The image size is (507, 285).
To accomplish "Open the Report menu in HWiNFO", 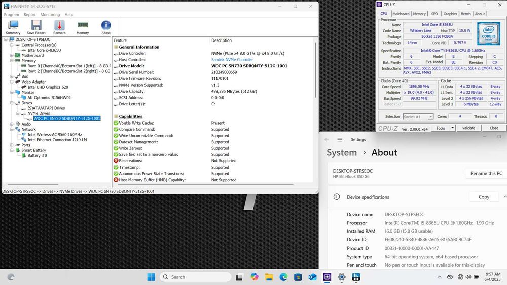I will 29,15.
